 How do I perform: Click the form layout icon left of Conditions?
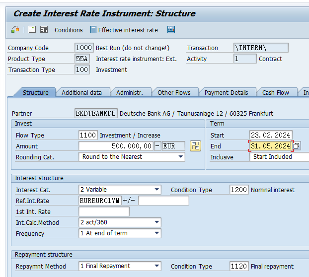44,30
